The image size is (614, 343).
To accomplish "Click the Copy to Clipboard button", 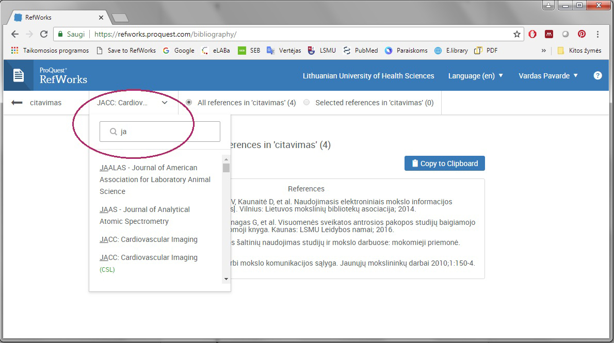I will (x=444, y=164).
